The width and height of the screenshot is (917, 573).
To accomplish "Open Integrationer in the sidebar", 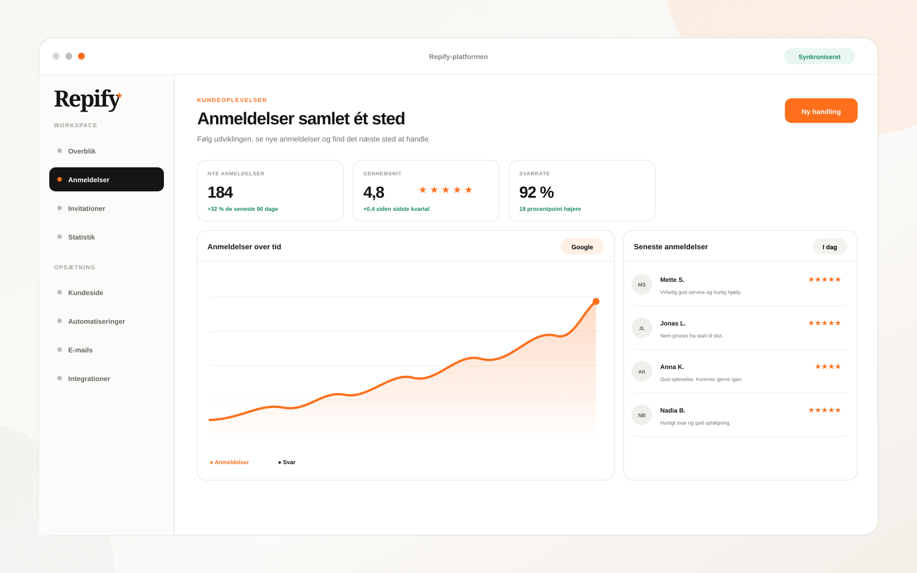I will [x=107, y=378].
